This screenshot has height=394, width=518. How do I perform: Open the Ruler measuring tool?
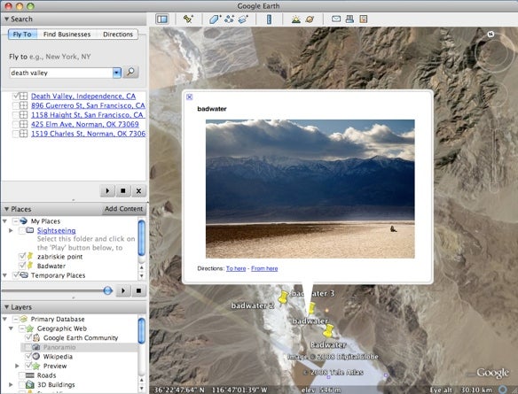click(x=270, y=19)
